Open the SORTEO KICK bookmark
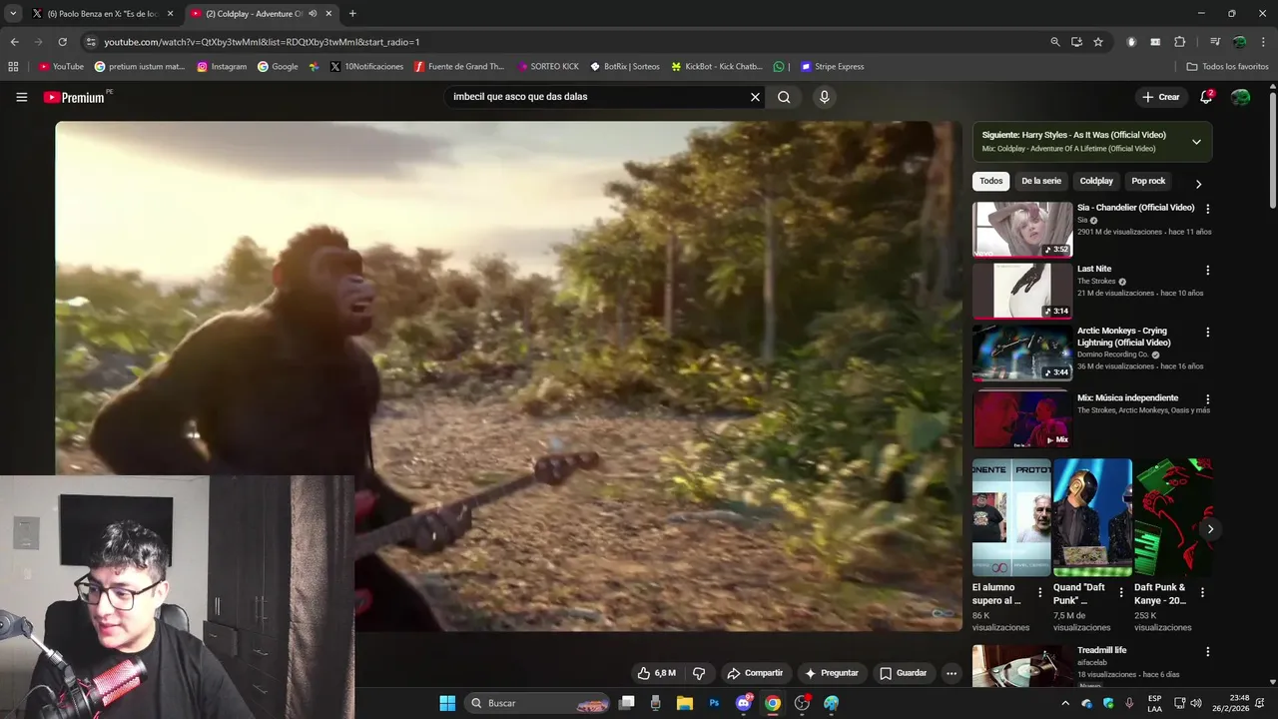This screenshot has width=1278, height=719. coord(547,67)
